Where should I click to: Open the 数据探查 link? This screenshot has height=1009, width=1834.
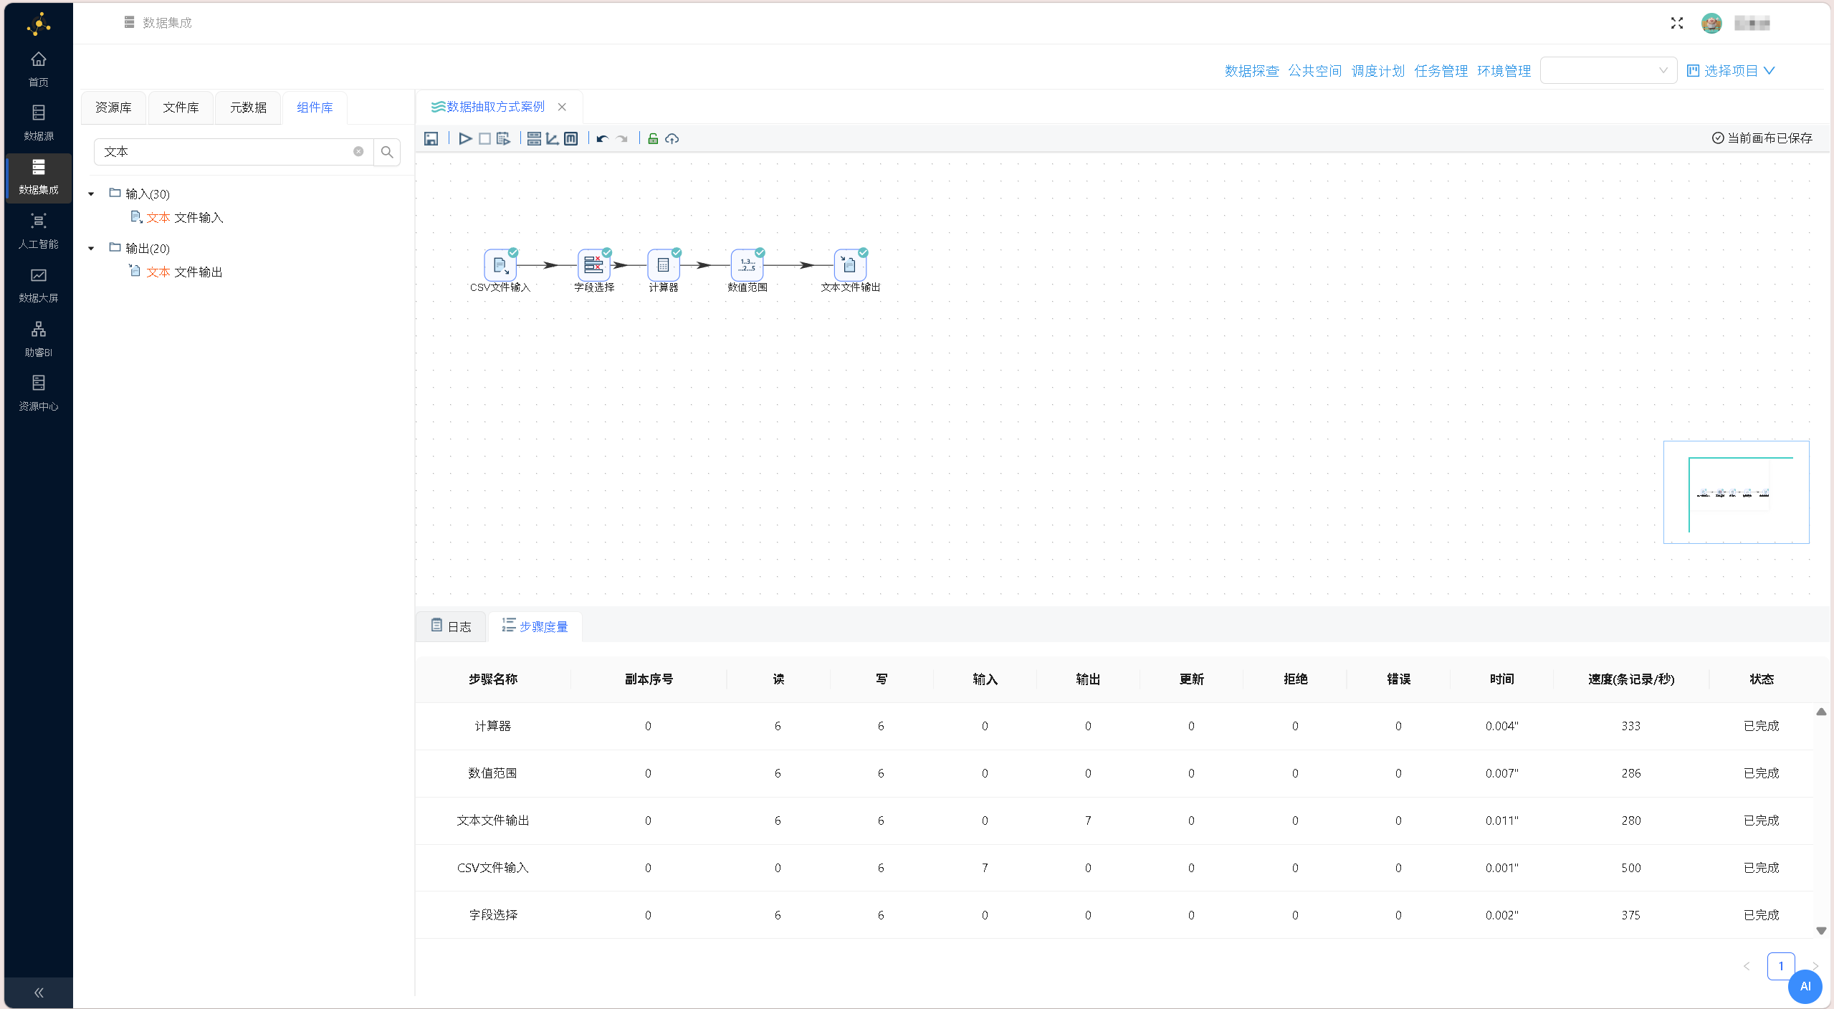(1251, 71)
